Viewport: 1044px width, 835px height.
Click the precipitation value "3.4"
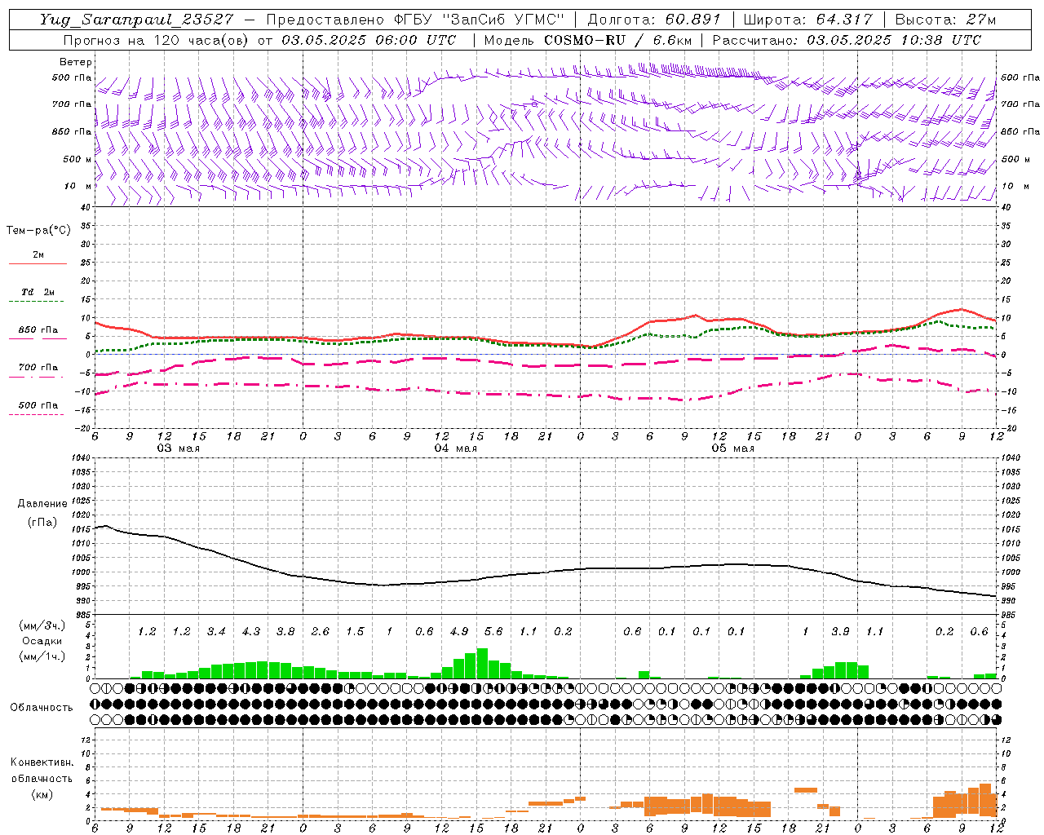click(216, 631)
